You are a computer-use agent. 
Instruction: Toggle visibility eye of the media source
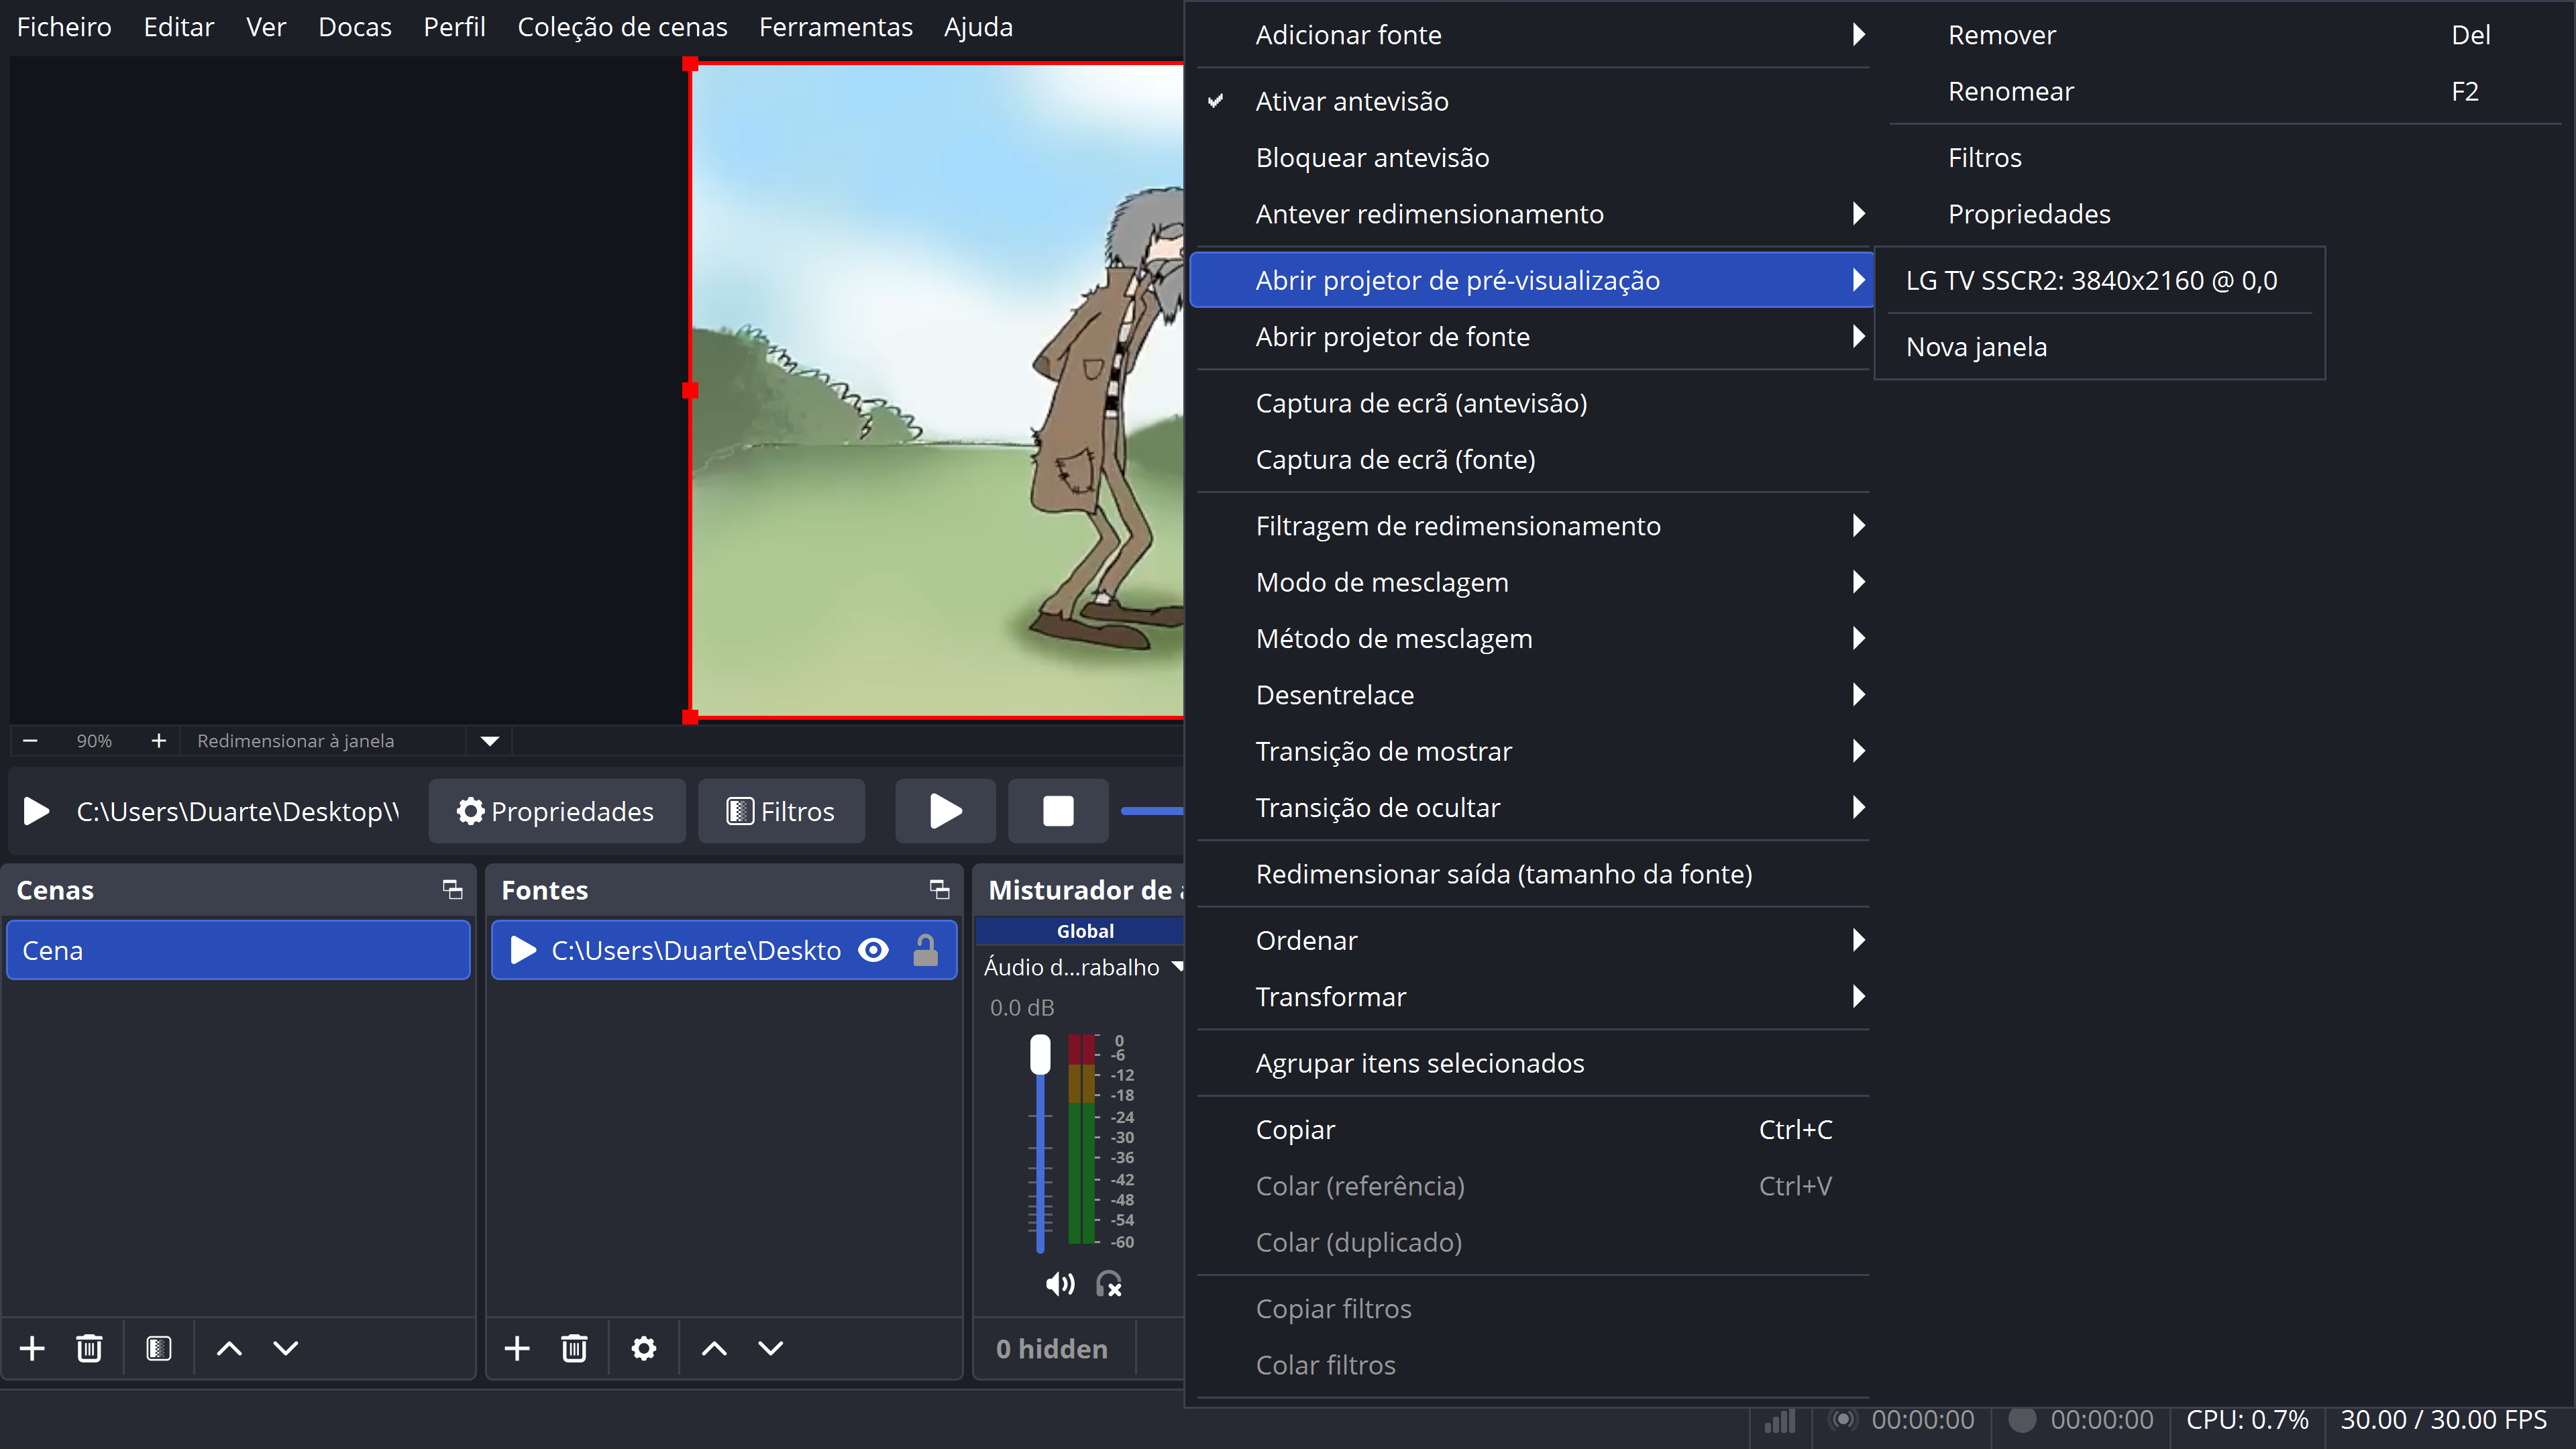click(x=873, y=950)
